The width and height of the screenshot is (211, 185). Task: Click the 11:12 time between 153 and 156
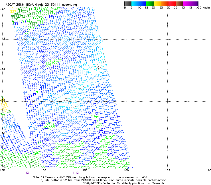click(75, 173)
